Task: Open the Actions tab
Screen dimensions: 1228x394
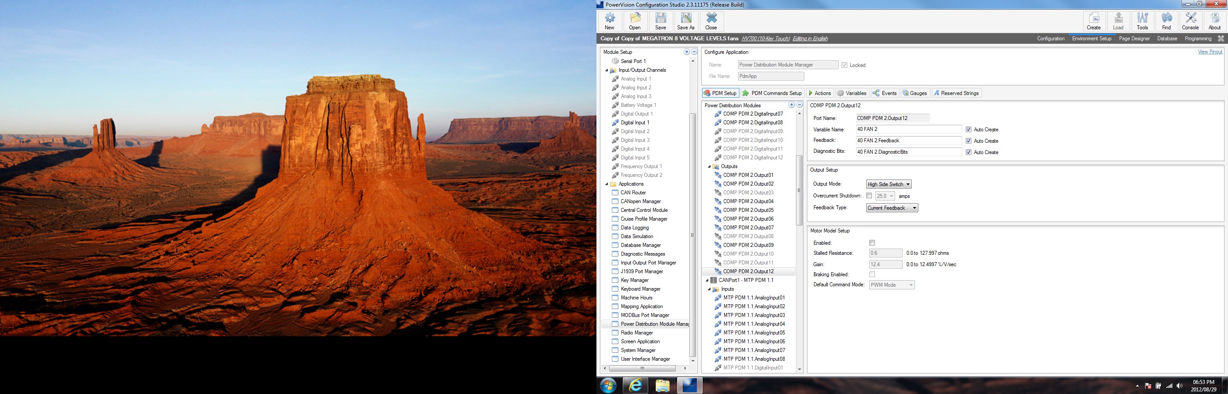Action: [819, 93]
